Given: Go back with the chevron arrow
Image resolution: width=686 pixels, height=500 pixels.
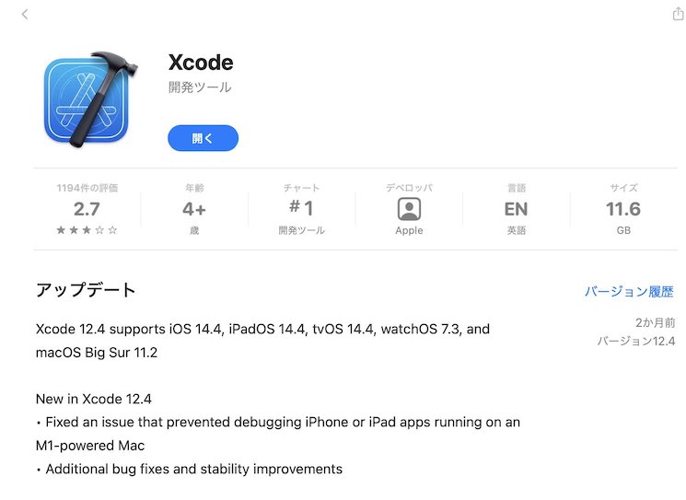Looking at the screenshot, I should click(25, 15).
